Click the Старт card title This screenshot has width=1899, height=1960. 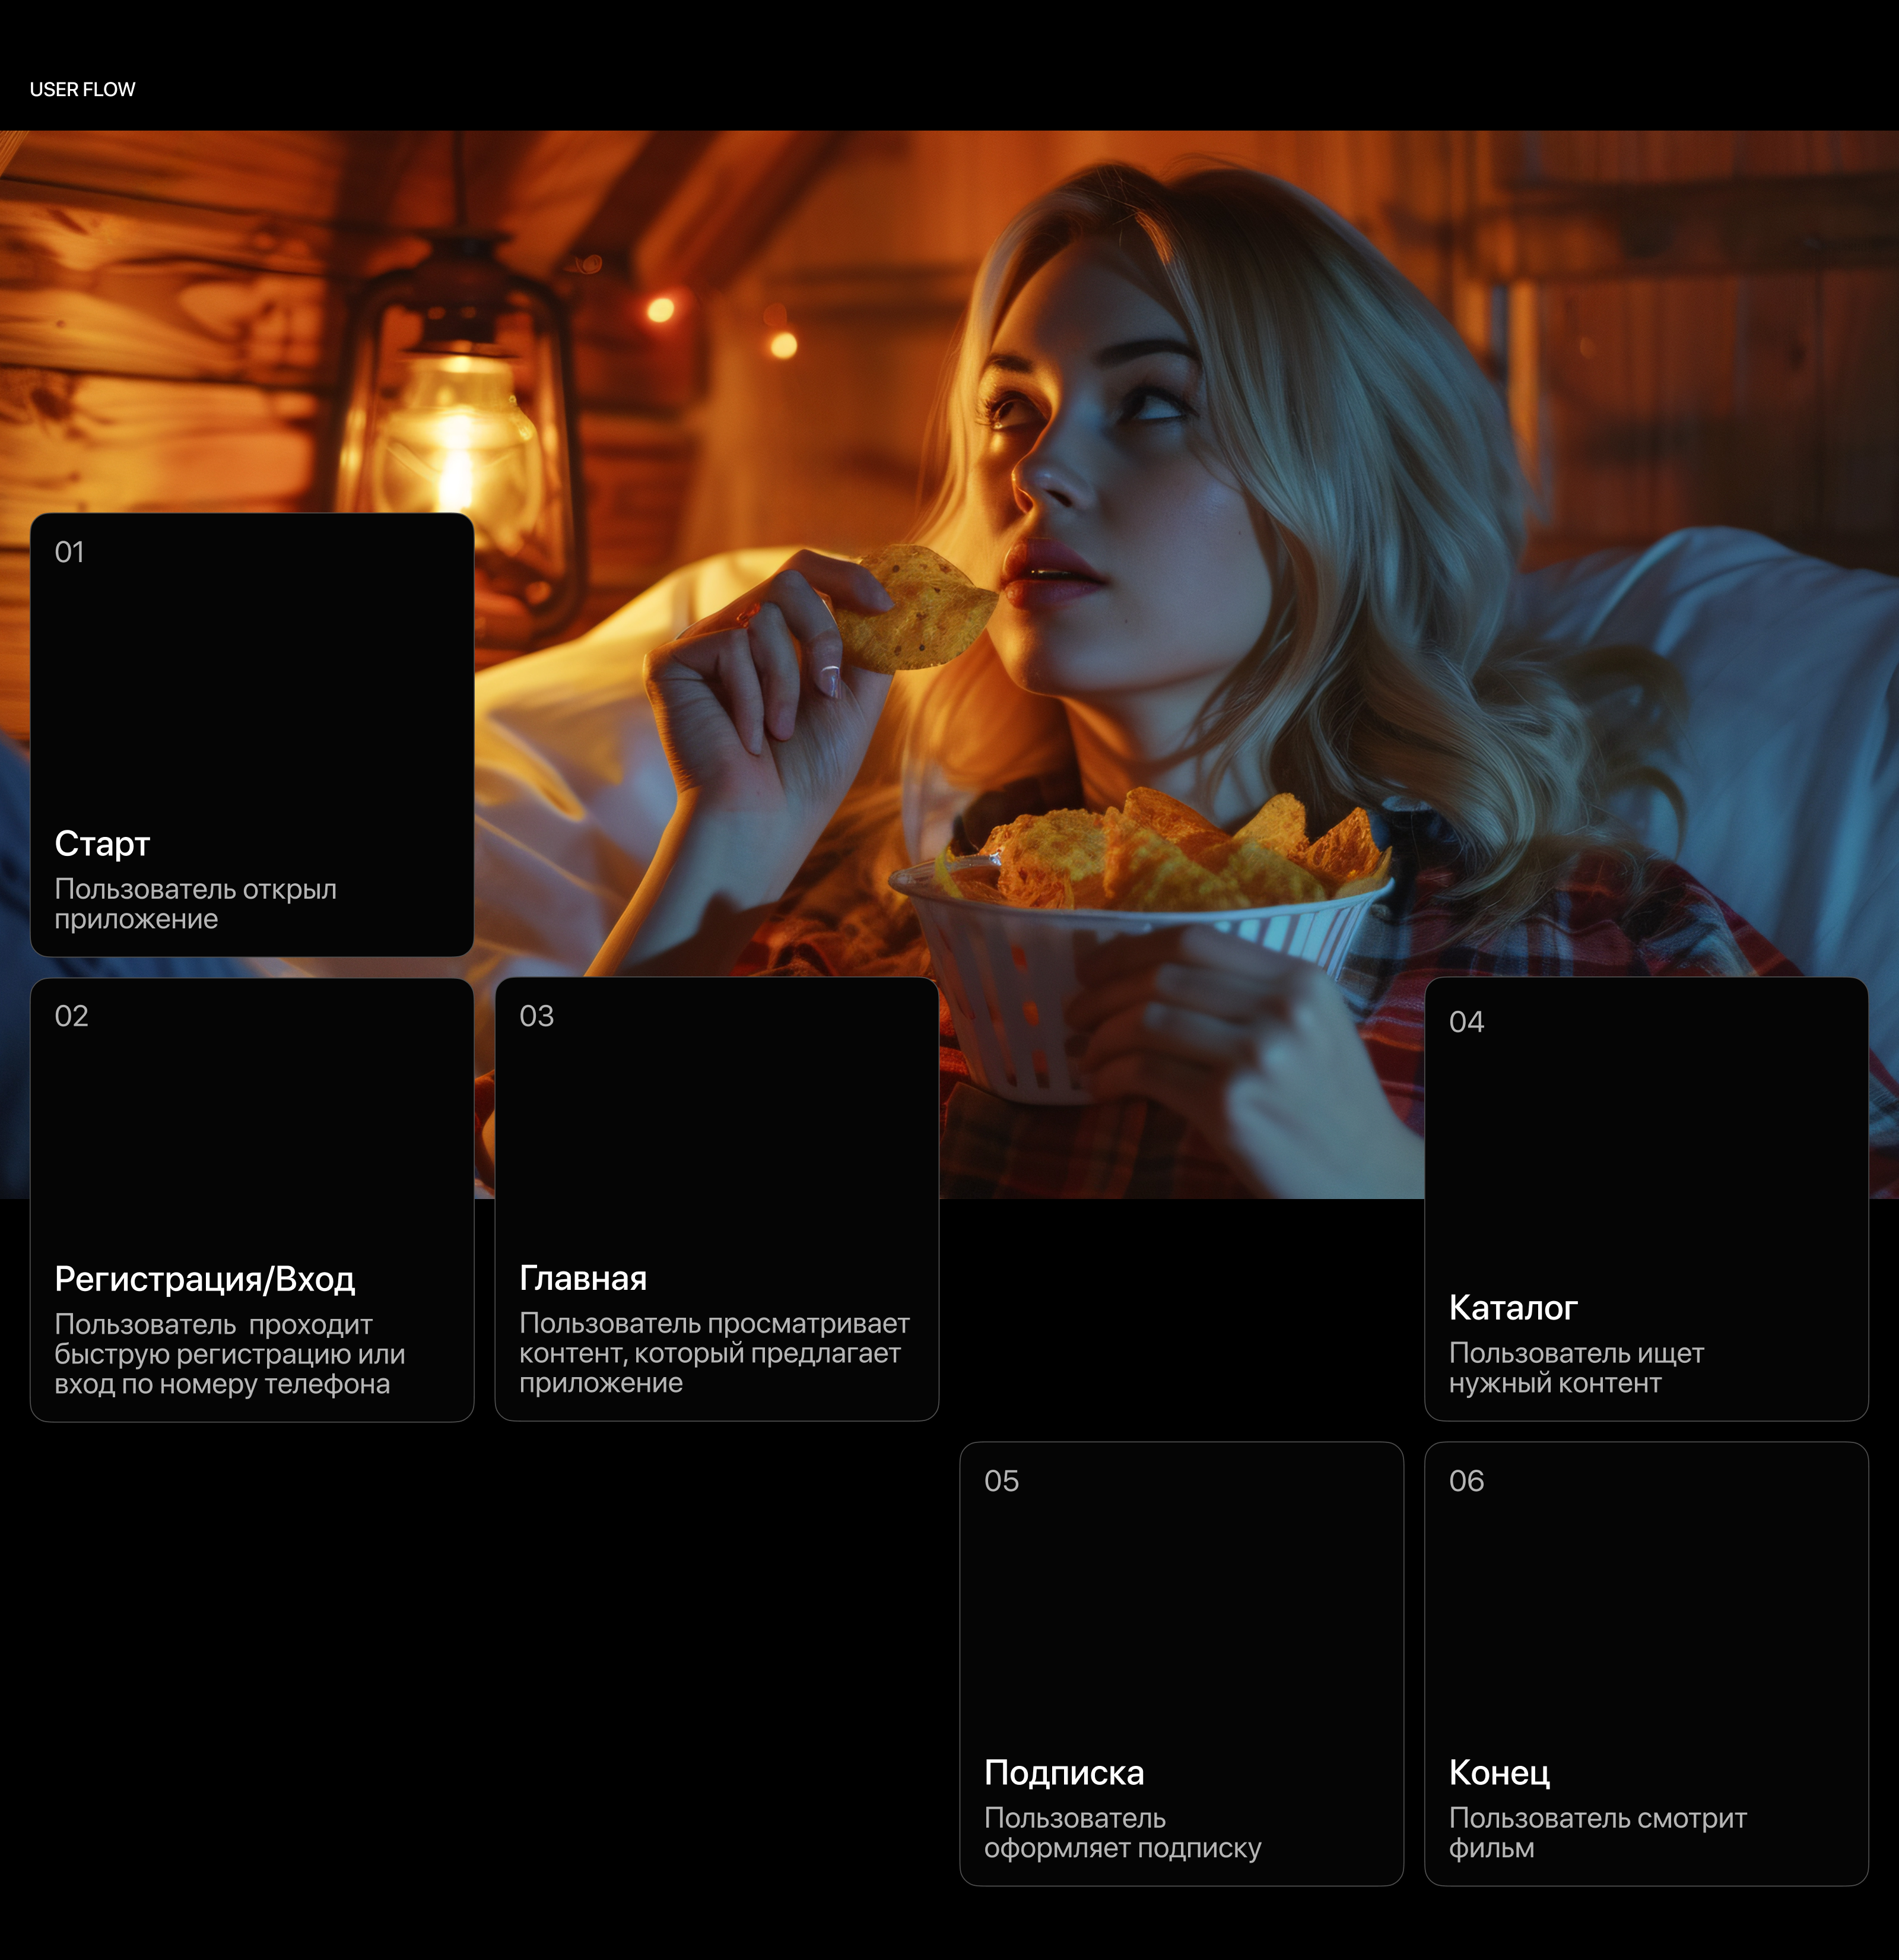pyautogui.click(x=102, y=844)
